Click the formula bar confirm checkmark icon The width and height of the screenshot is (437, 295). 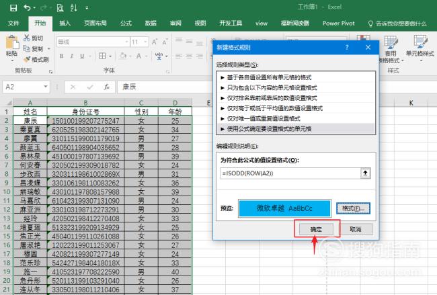[x=89, y=87]
